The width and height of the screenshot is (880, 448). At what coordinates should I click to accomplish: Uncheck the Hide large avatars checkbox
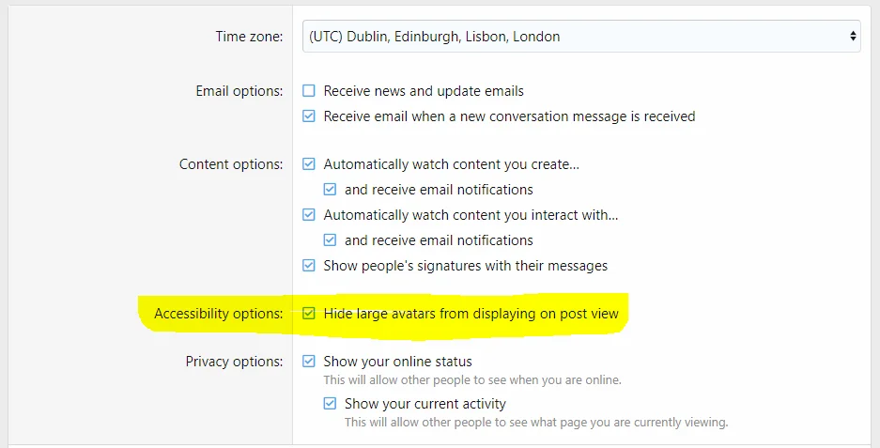pyautogui.click(x=309, y=314)
